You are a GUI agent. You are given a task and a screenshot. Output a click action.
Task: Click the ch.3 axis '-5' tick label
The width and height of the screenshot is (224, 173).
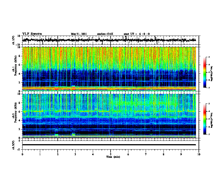click(19, 150)
